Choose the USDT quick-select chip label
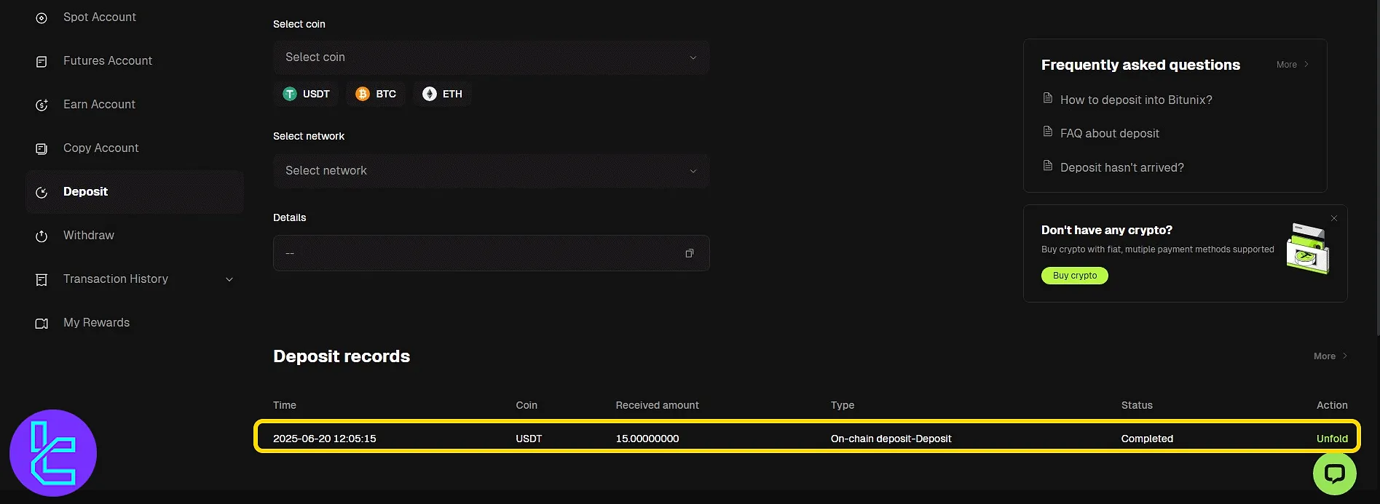The height and width of the screenshot is (504, 1380). pyautogui.click(x=316, y=94)
